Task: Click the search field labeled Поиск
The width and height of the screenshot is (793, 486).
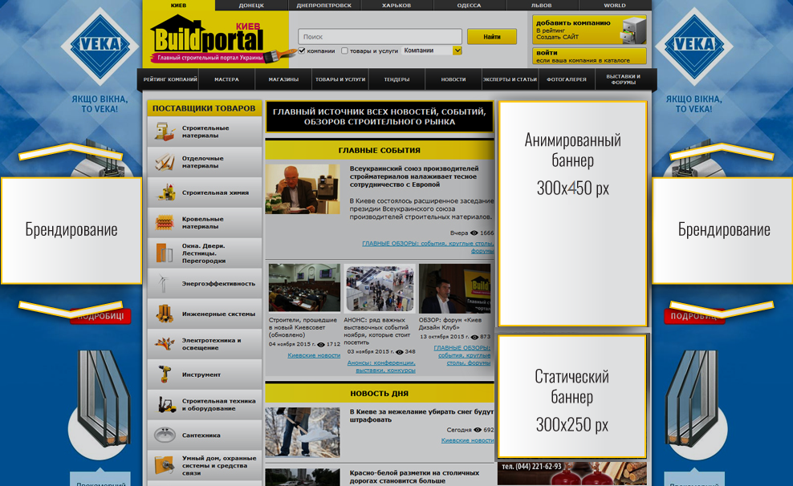Action: (x=380, y=36)
